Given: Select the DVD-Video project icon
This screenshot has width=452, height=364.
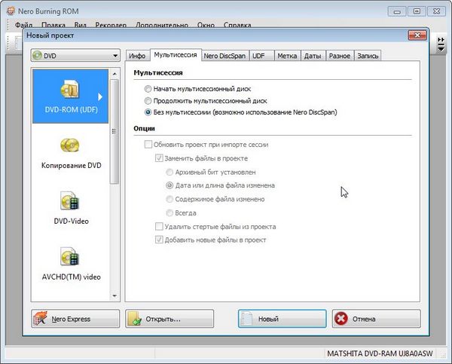Looking at the screenshot, I should 71,200.
